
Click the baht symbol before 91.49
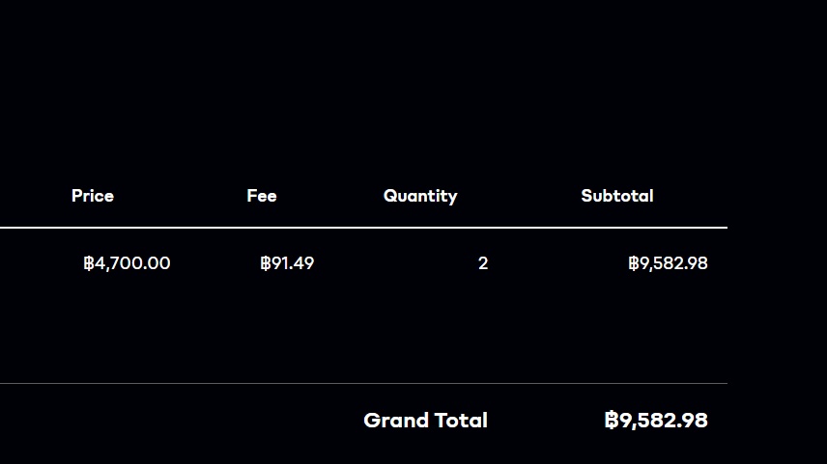(x=265, y=263)
